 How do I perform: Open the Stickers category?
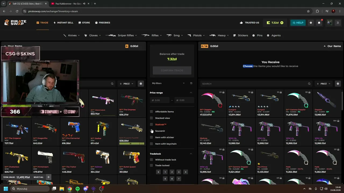point(241,35)
